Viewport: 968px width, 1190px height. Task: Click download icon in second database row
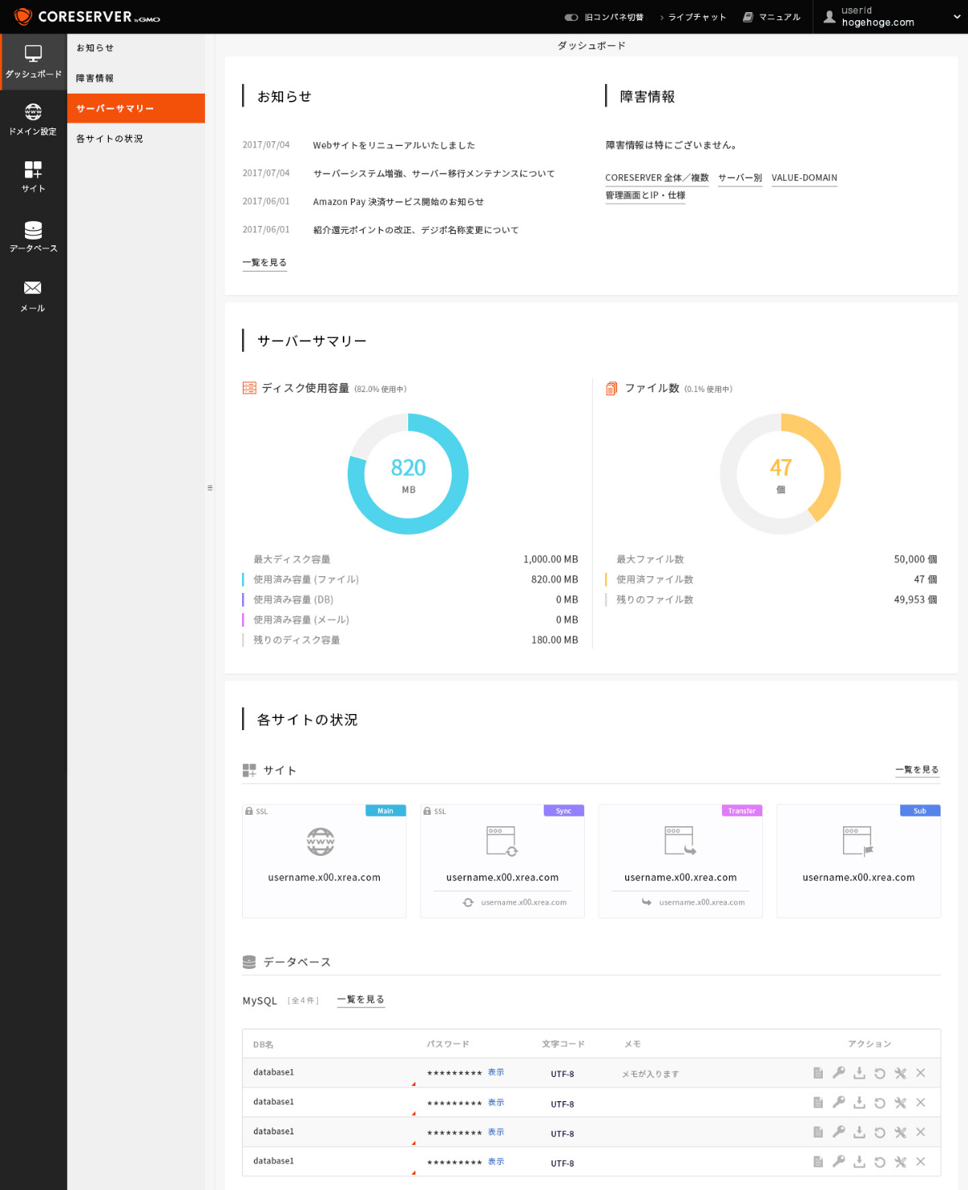click(859, 1103)
